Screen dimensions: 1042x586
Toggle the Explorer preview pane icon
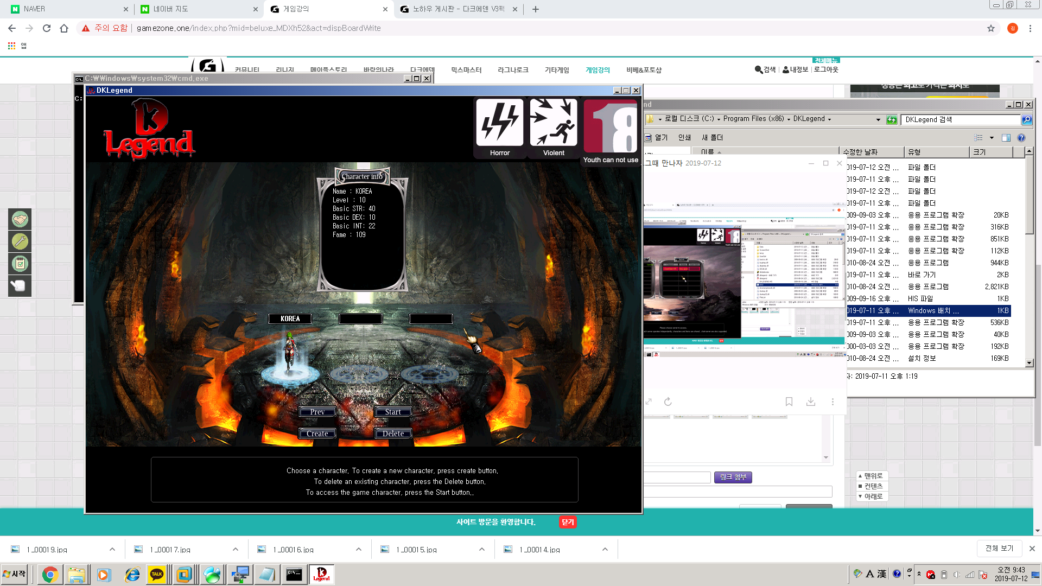pyautogui.click(x=1006, y=138)
